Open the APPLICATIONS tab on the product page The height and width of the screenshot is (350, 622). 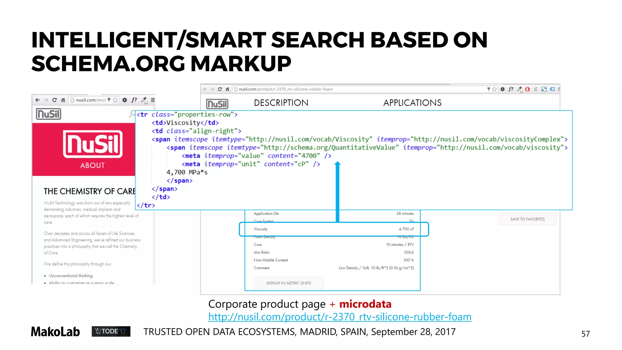tap(412, 103)
